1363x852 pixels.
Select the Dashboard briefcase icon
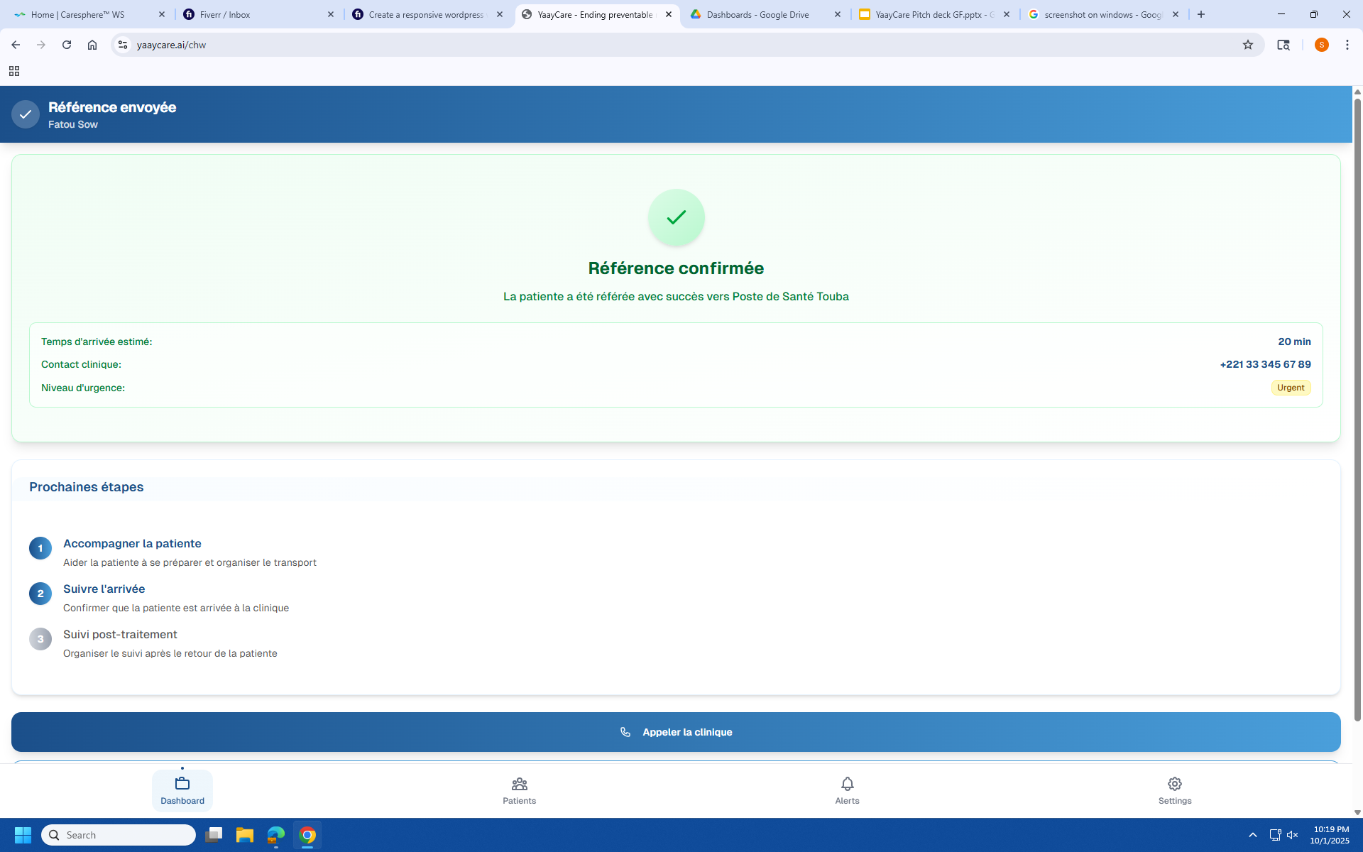tap(182, 784)
